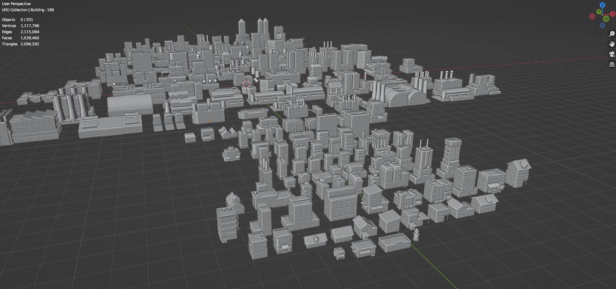Click the Vertices '1,117,796' statistic
Image resolution: width=616 pixels, height=289 pixels.
30,26
